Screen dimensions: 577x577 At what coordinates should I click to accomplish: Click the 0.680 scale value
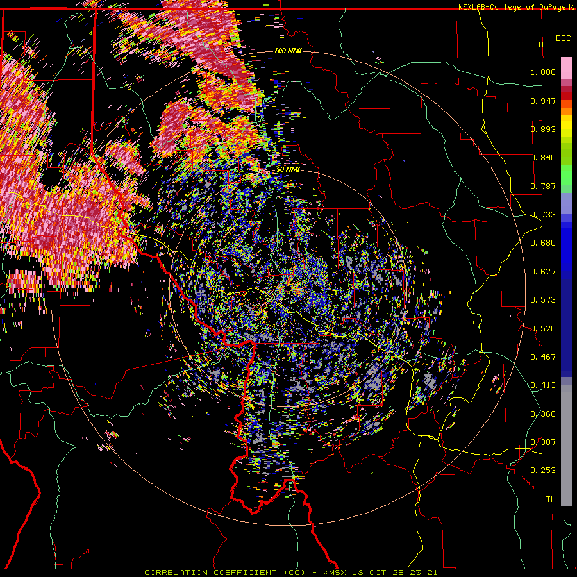tap(543, 242)
